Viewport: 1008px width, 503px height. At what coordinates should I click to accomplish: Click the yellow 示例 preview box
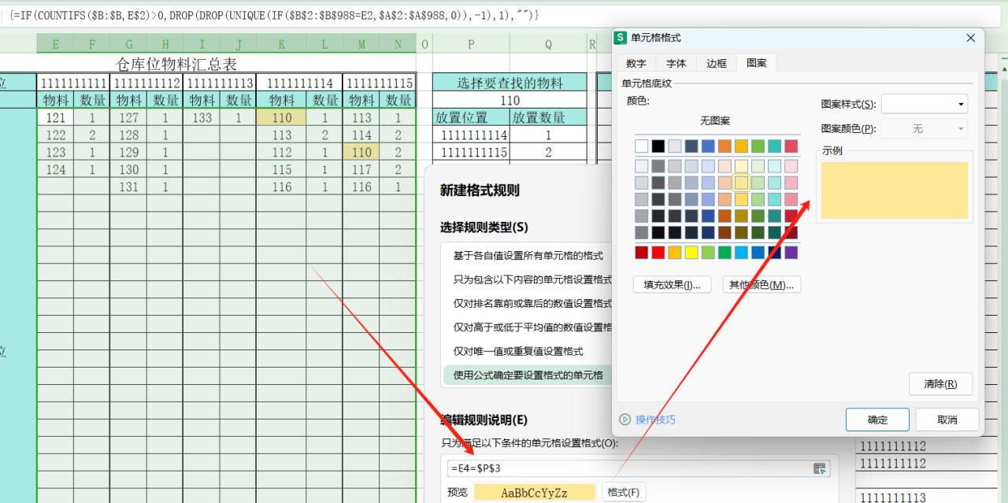tap(894, 190)
